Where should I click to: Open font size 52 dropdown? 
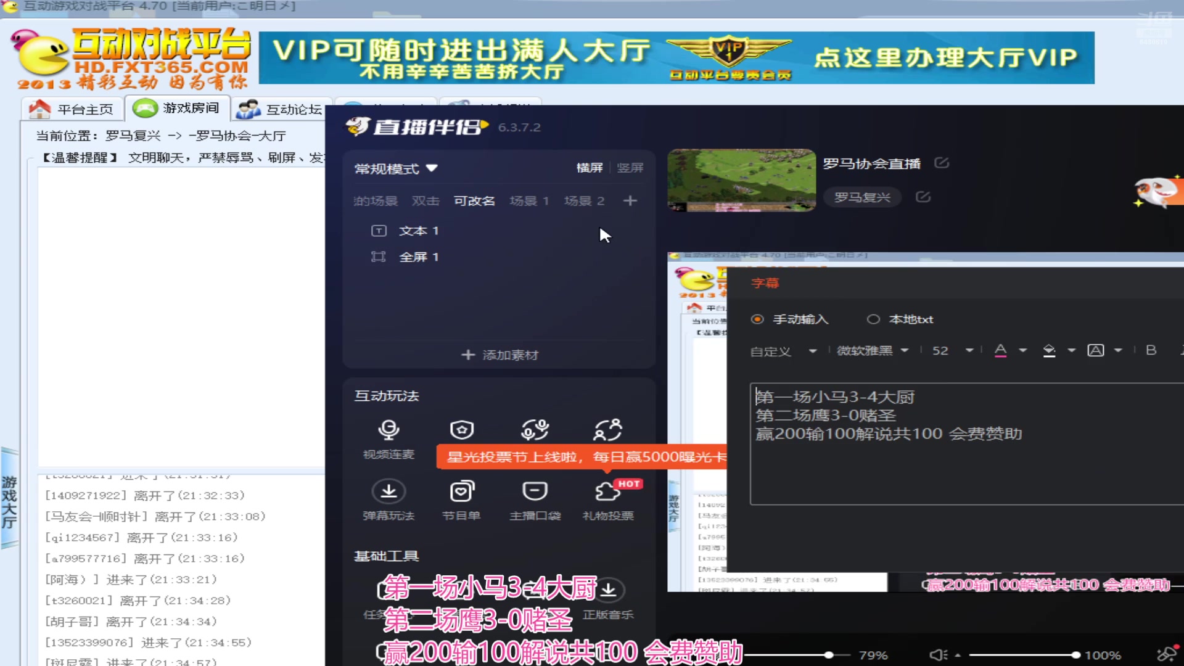[952, 351]
